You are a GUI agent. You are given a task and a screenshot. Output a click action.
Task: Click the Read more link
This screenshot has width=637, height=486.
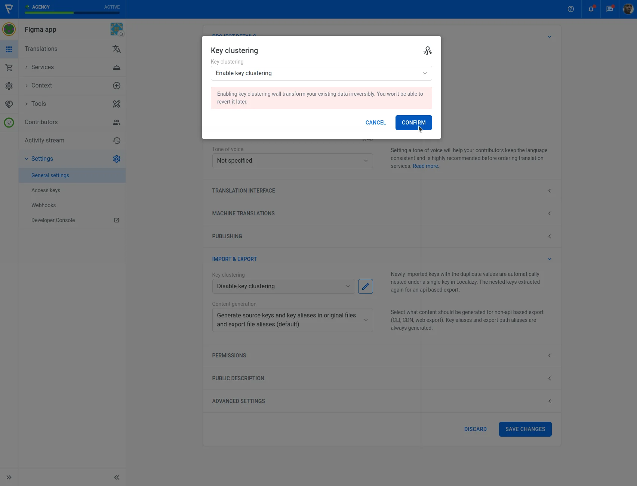click(425, 166)
